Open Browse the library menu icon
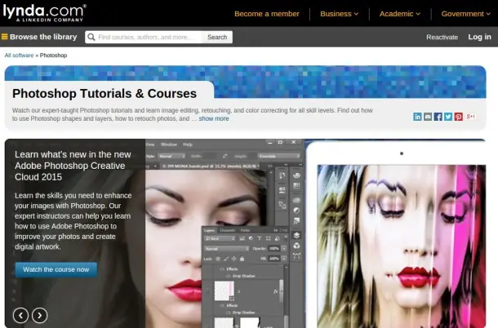This screenshot has width=498, height=328. (4, 37)
